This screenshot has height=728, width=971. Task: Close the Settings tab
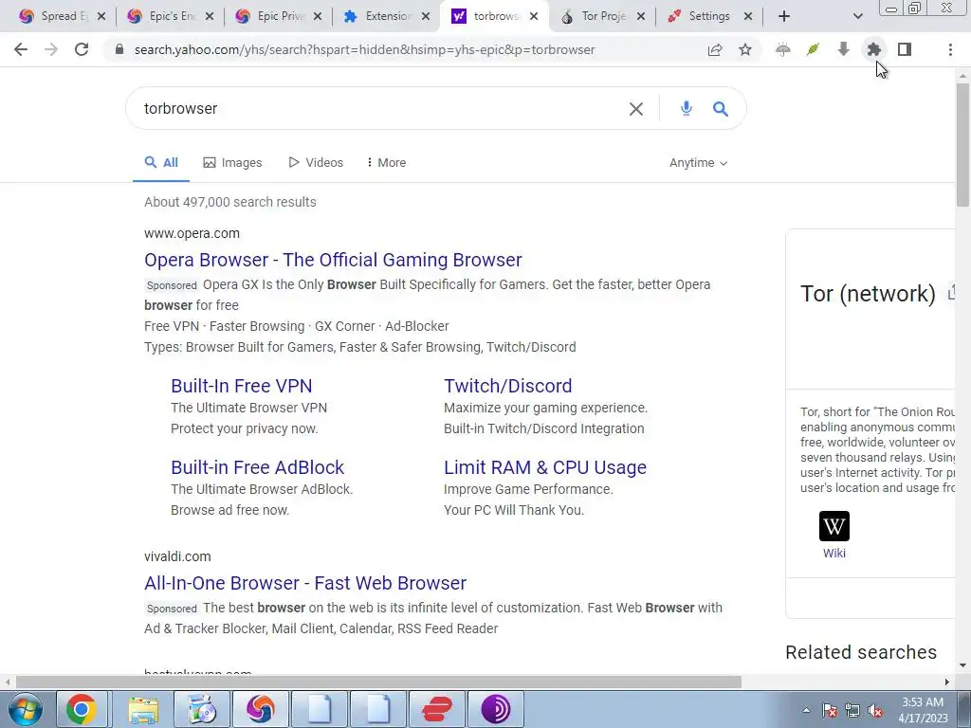(748, 17)
